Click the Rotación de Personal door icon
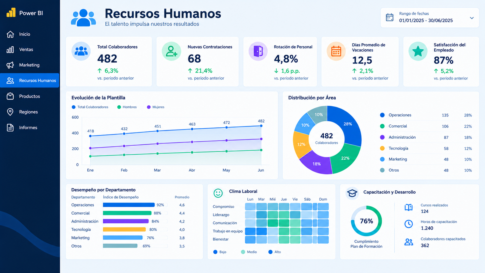Screen dimensions: 485x273 (x=258, y=51)
